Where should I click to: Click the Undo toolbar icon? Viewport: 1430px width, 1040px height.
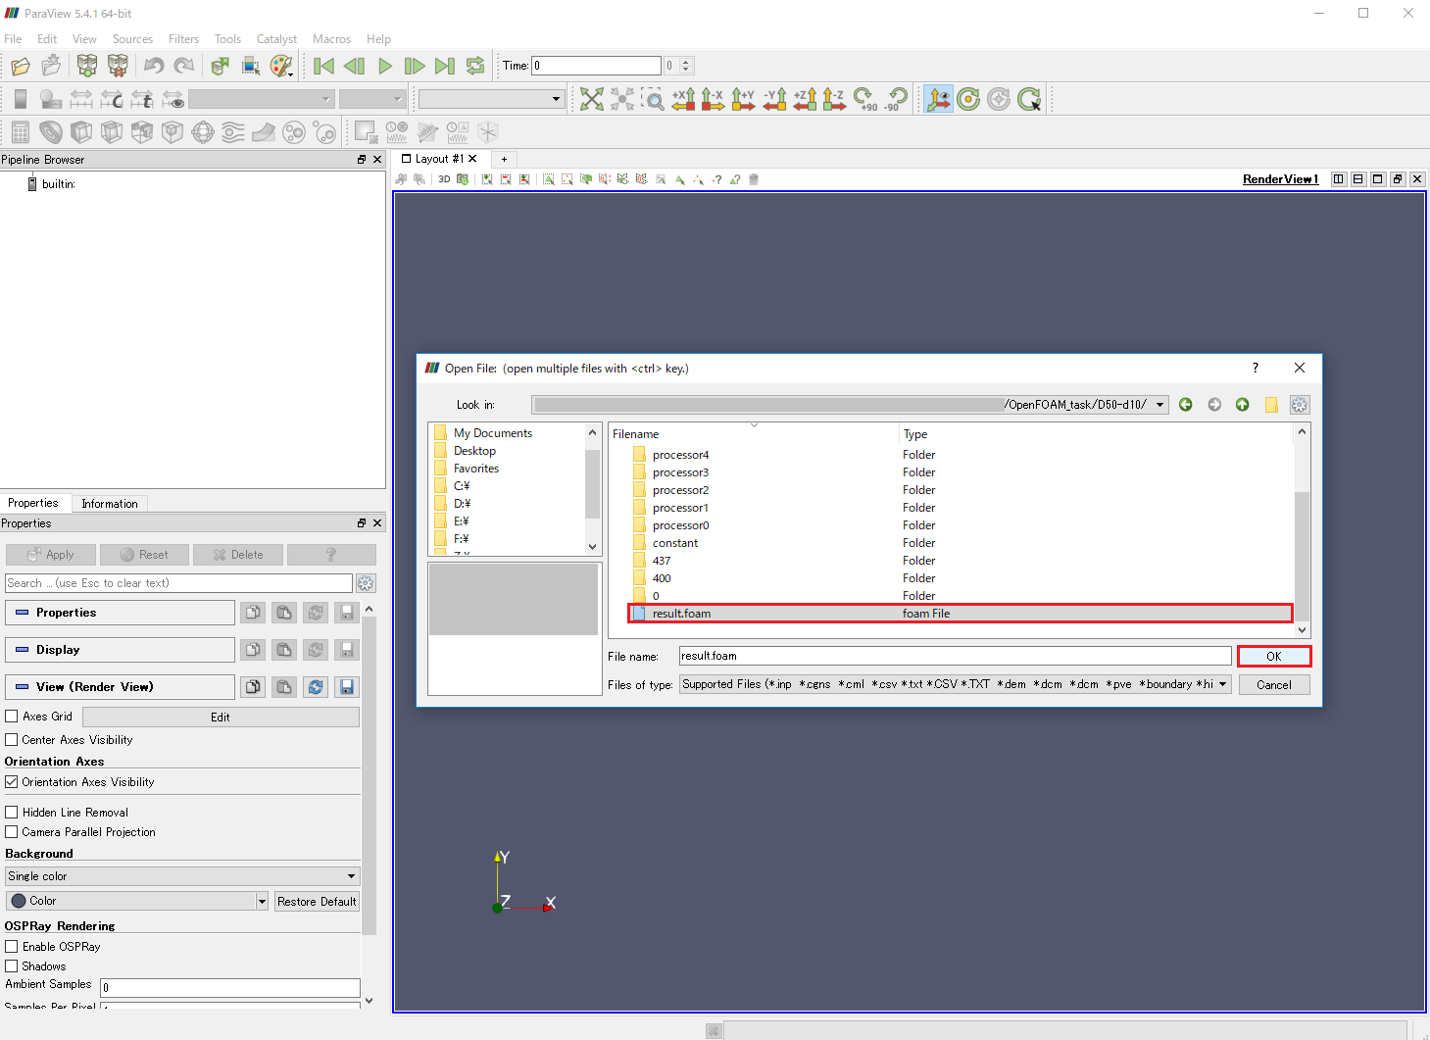point(154,66)
